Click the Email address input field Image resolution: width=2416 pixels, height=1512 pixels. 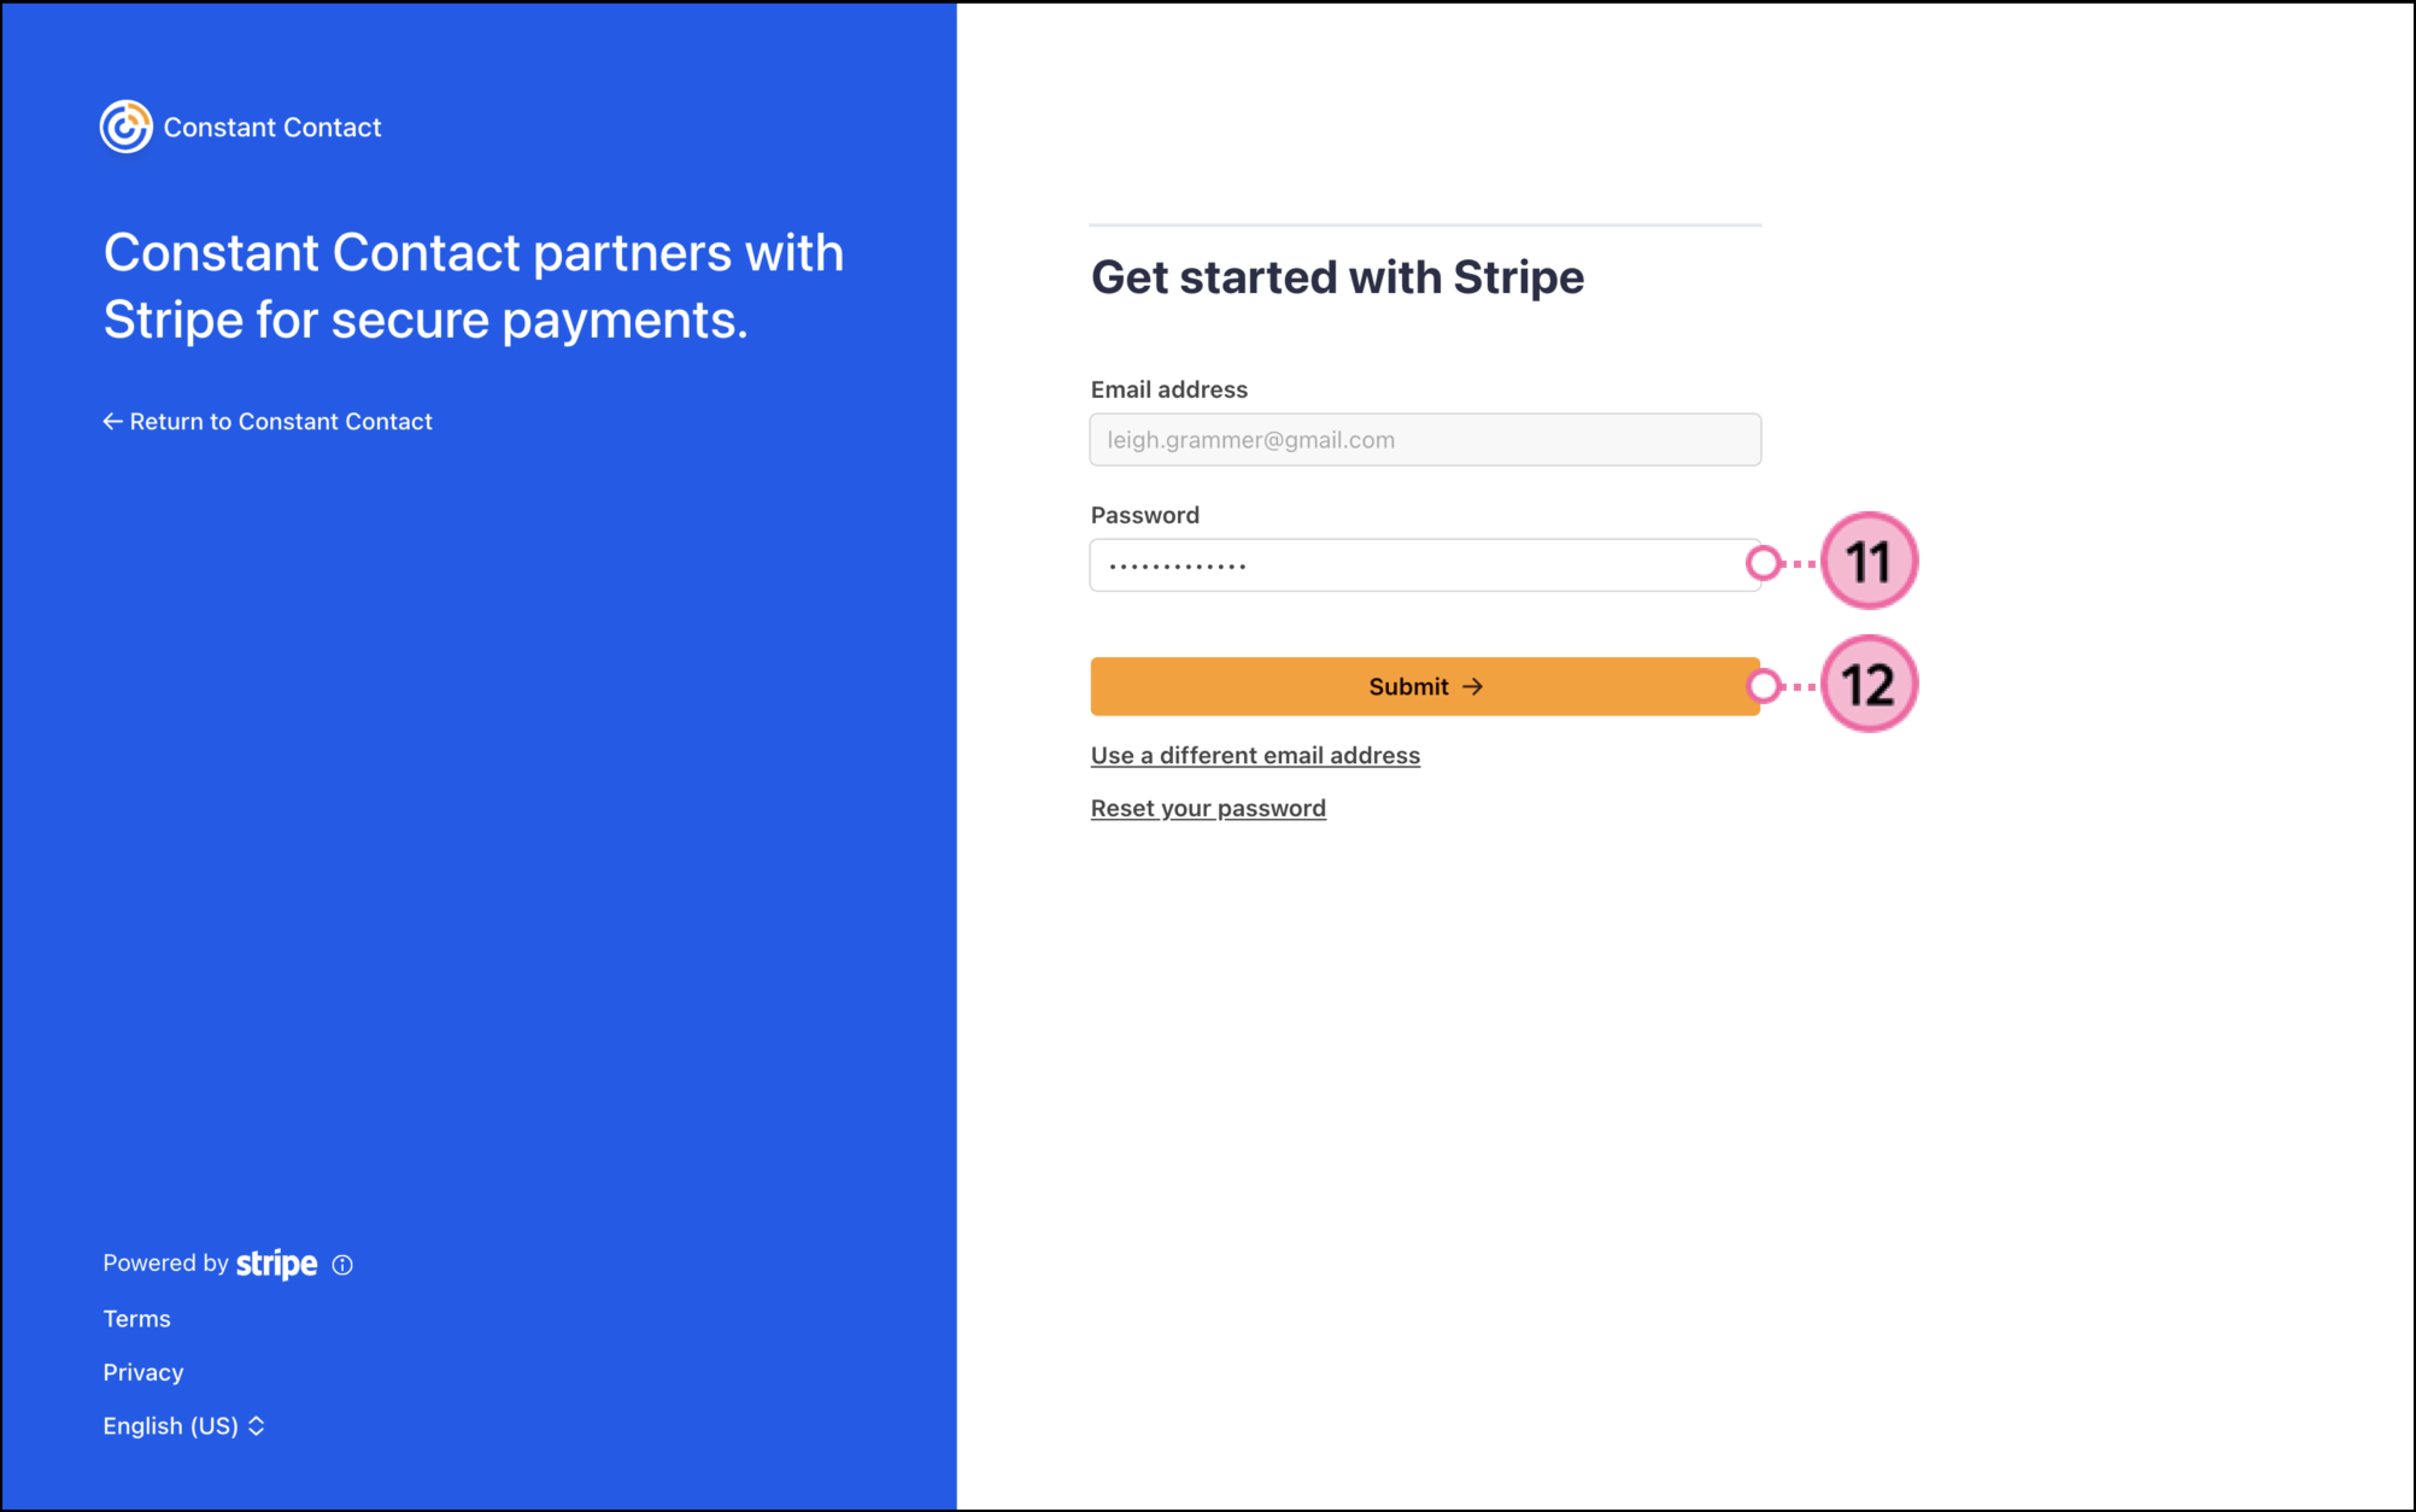[1424, 440]
